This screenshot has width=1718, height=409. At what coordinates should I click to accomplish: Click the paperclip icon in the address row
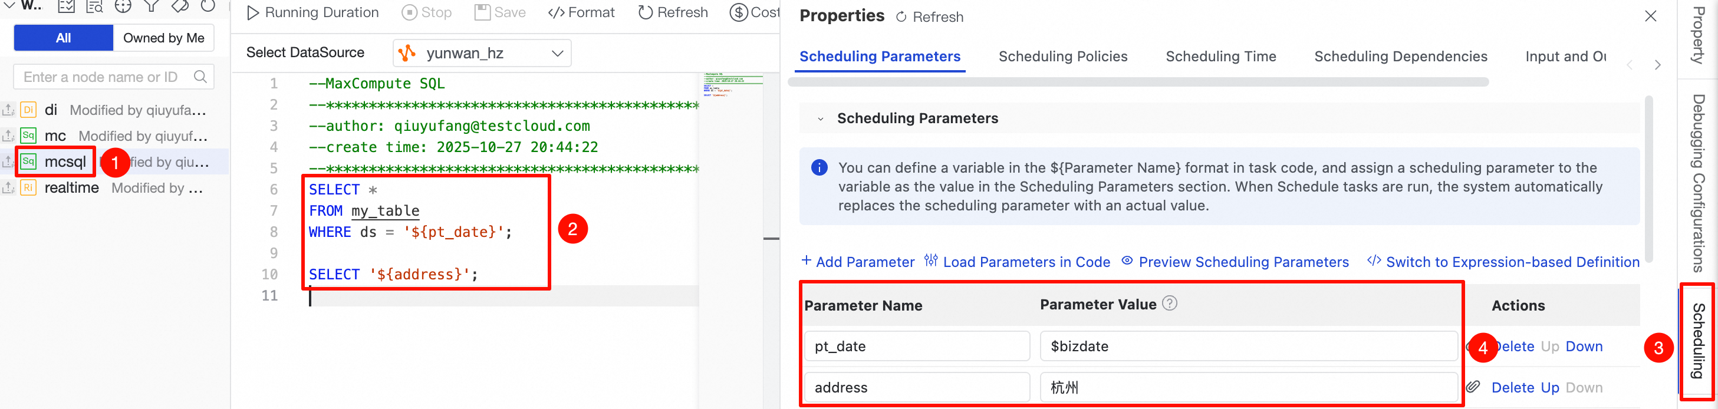(1473, 387)
